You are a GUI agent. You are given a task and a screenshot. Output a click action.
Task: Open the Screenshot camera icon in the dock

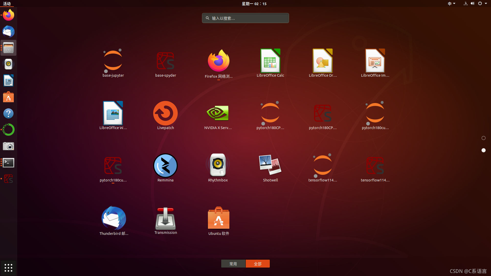(x=8, y=146)
